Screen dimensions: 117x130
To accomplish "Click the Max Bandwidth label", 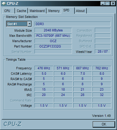I will [20, 36].
